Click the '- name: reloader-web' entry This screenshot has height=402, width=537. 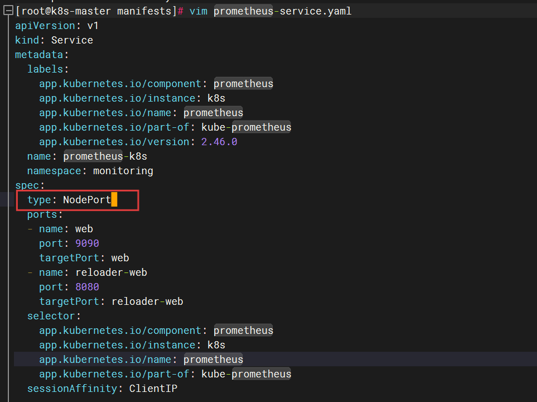click(87, 272)
